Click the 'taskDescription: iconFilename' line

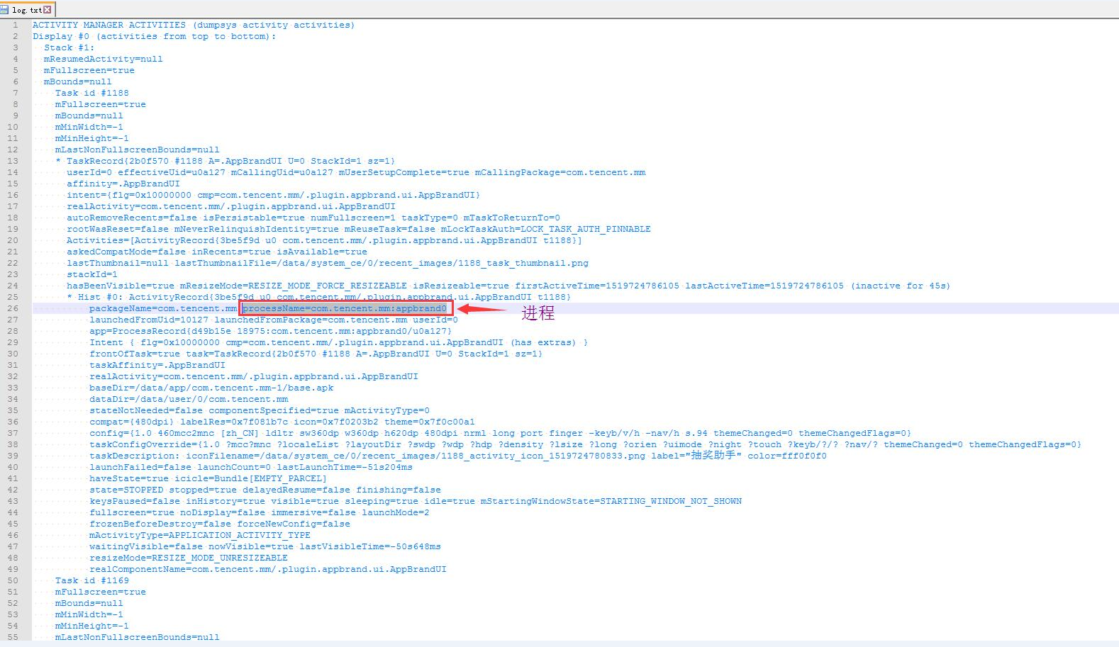pos(458,456)
